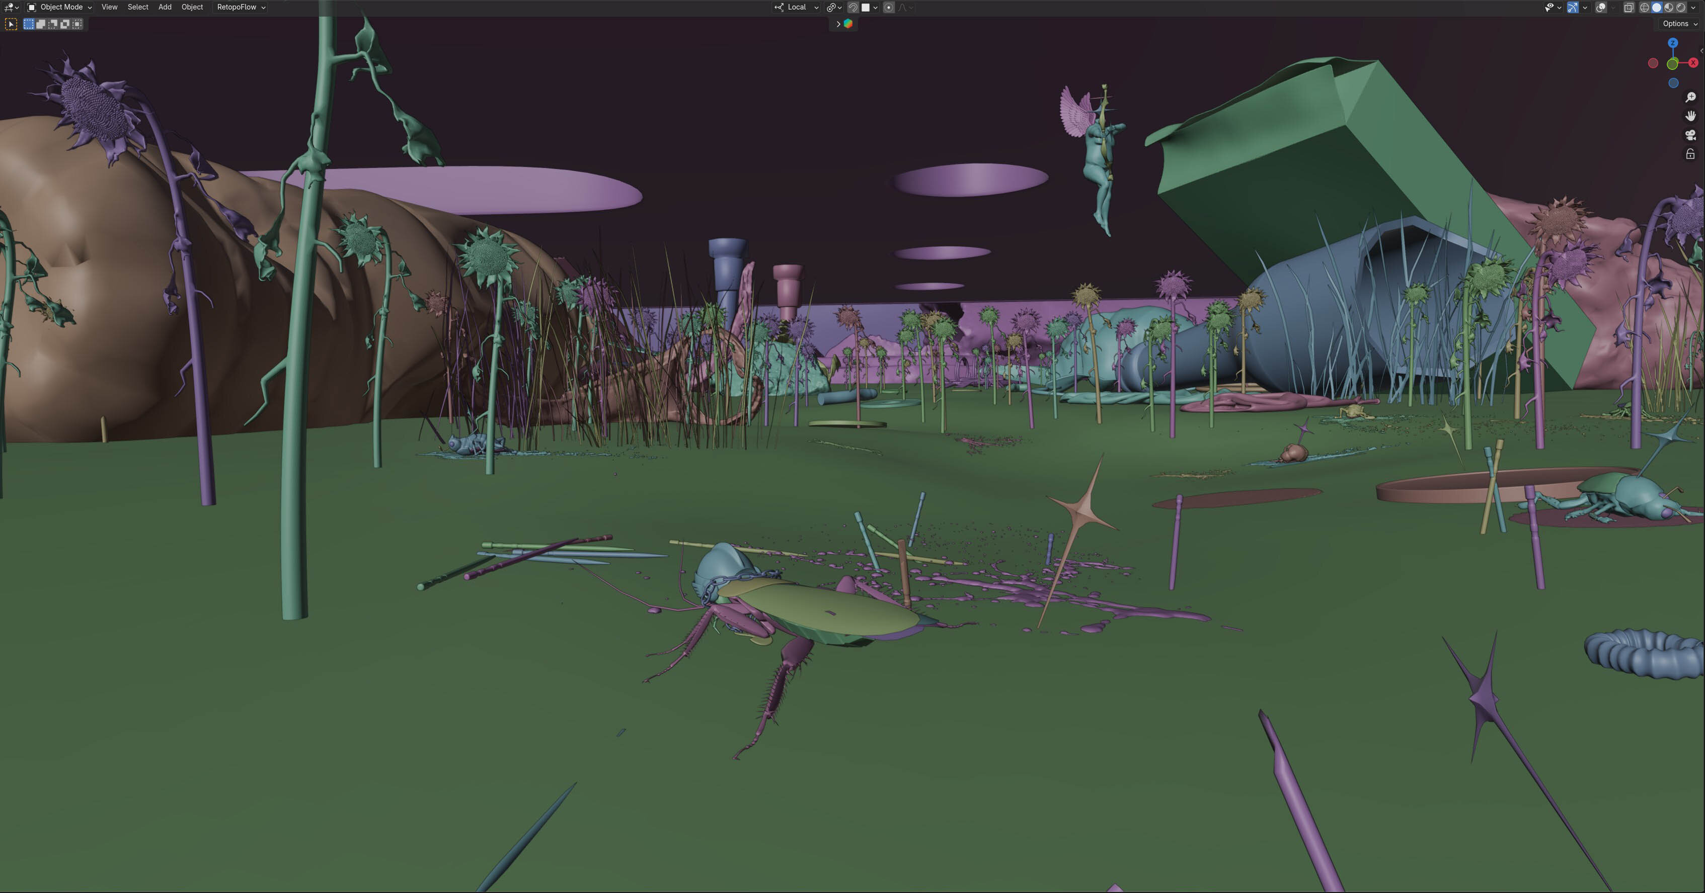Choose subtract selection mode icon

[53, 24]
